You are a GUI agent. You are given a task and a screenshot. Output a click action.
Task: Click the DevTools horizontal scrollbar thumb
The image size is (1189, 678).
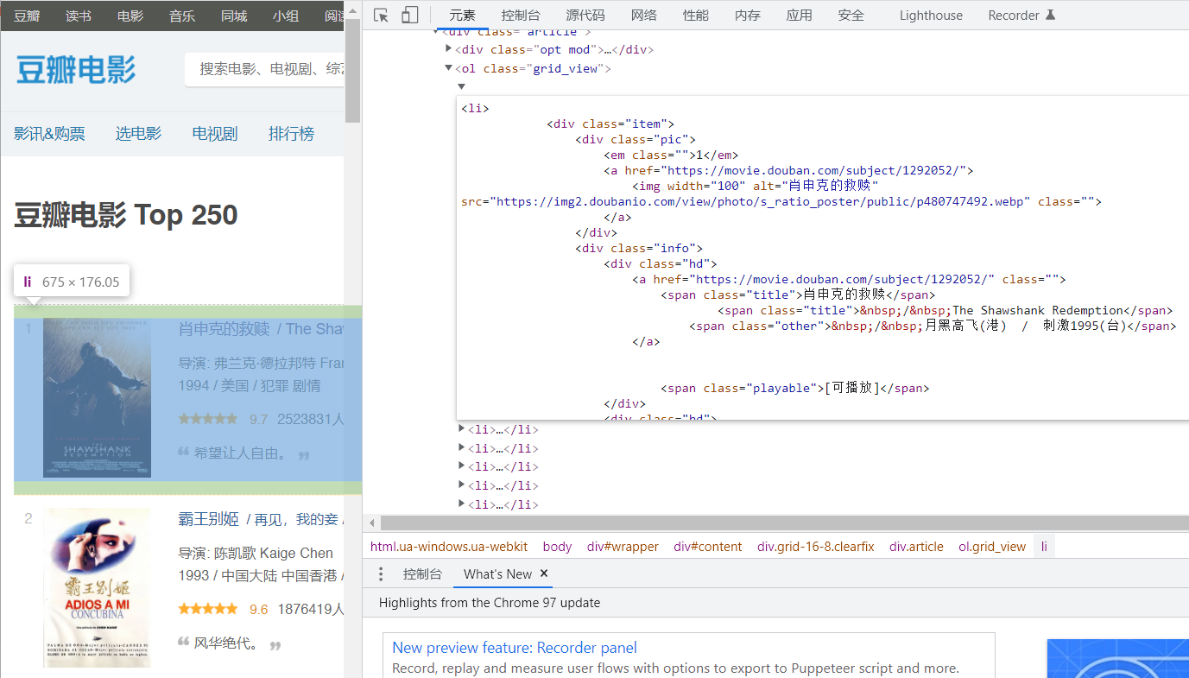pyautogui.click(x=784, y=523)
